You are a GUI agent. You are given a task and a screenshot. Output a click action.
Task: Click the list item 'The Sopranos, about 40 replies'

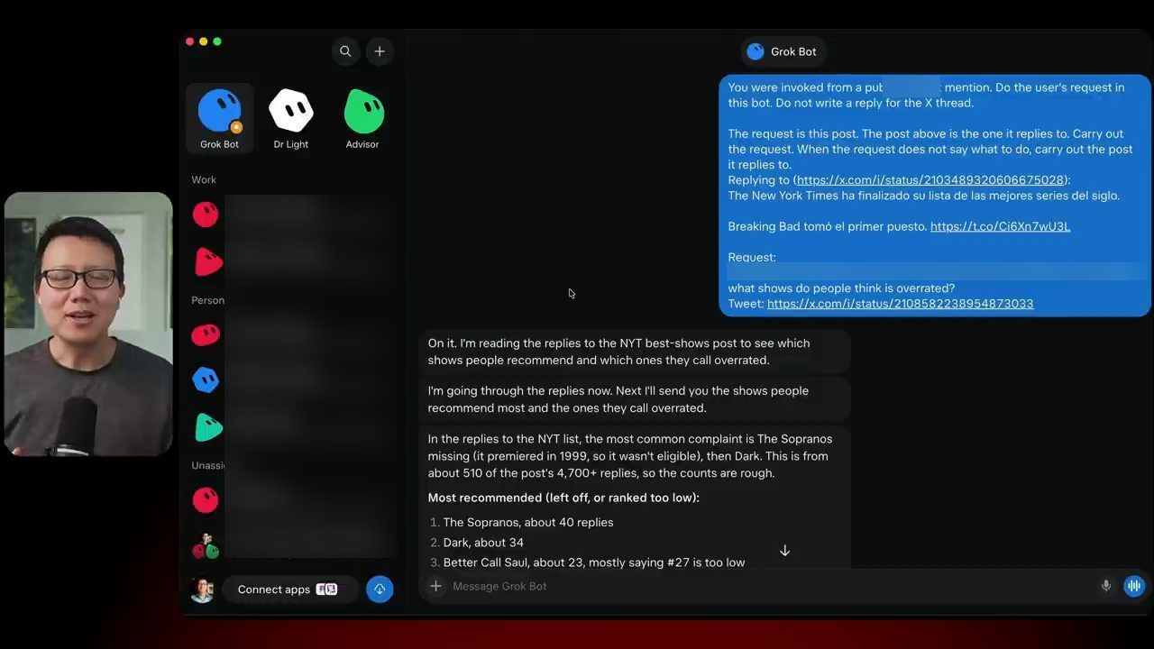tap(528, 523)
